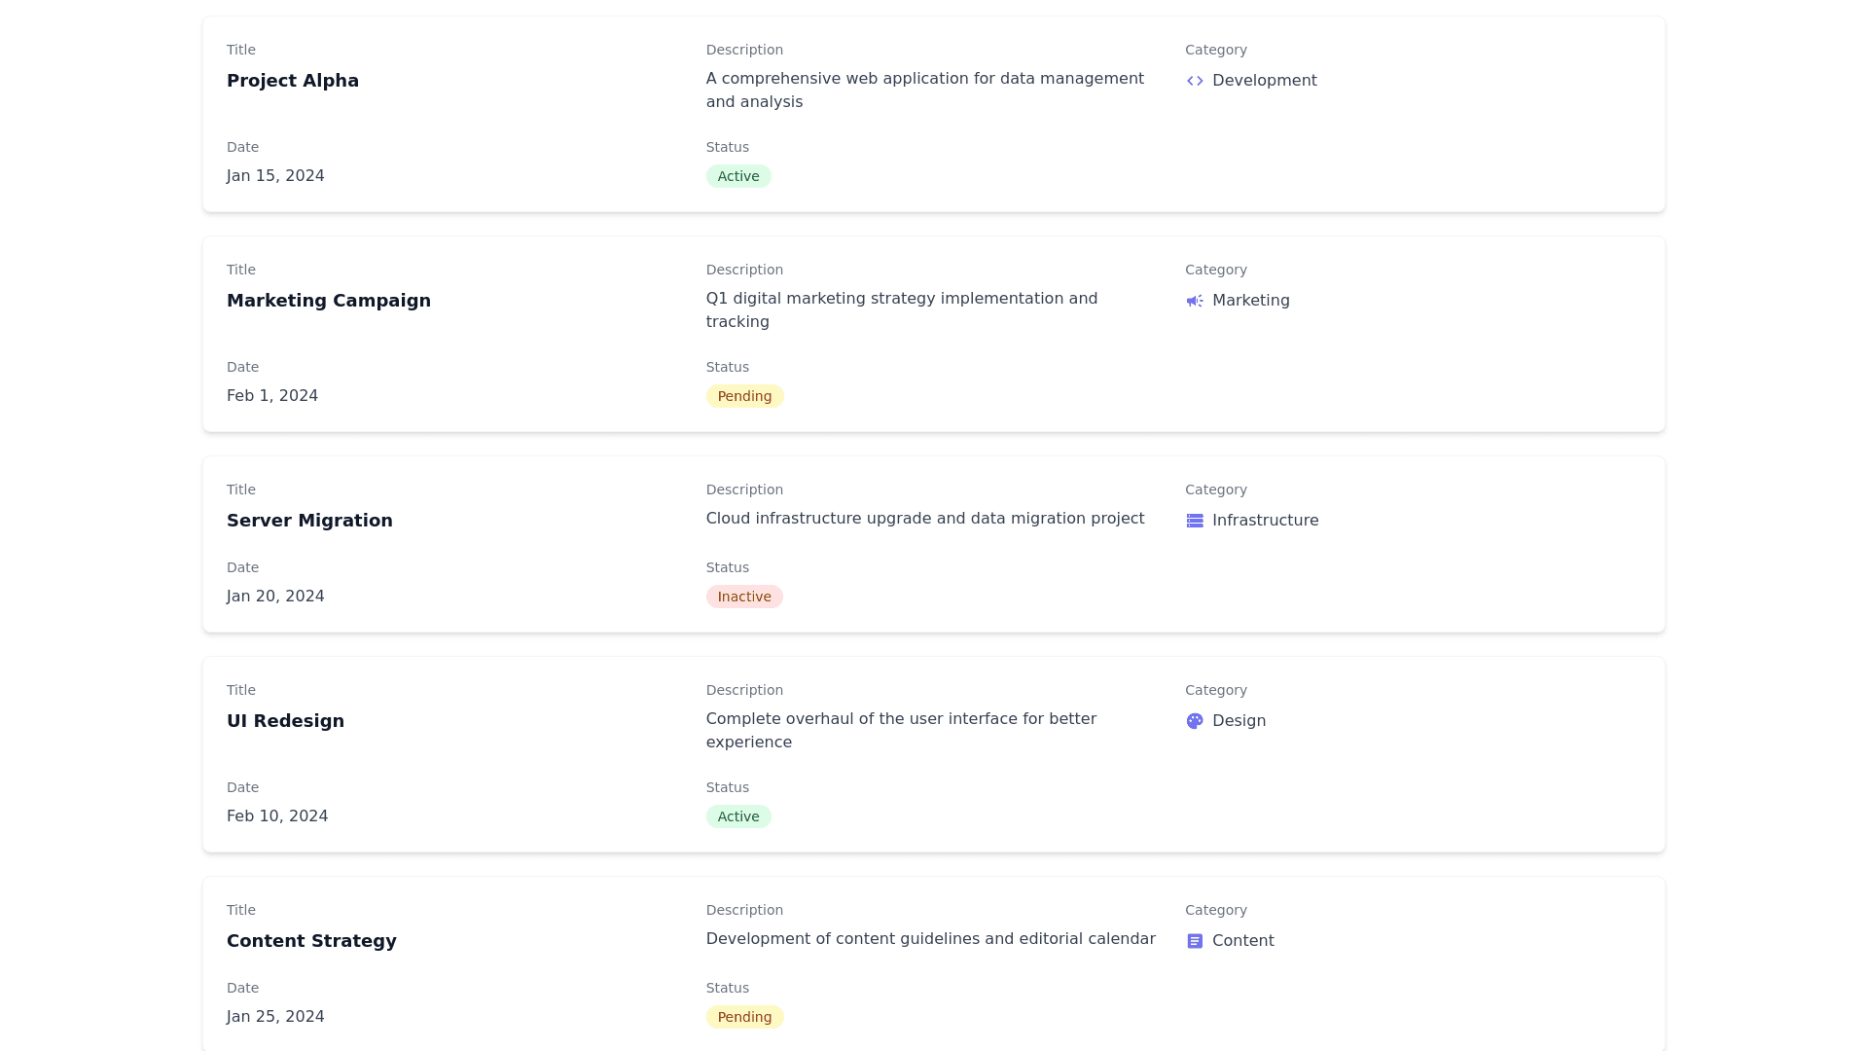
Task: Click the Jan 15, 2024 date
Action: [275, 176]
